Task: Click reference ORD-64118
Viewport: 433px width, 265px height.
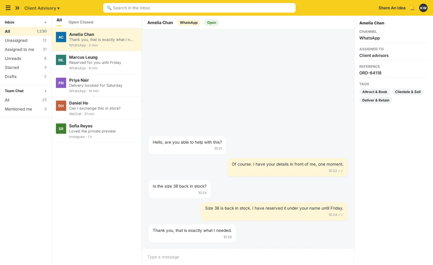Action: (370, 73)
